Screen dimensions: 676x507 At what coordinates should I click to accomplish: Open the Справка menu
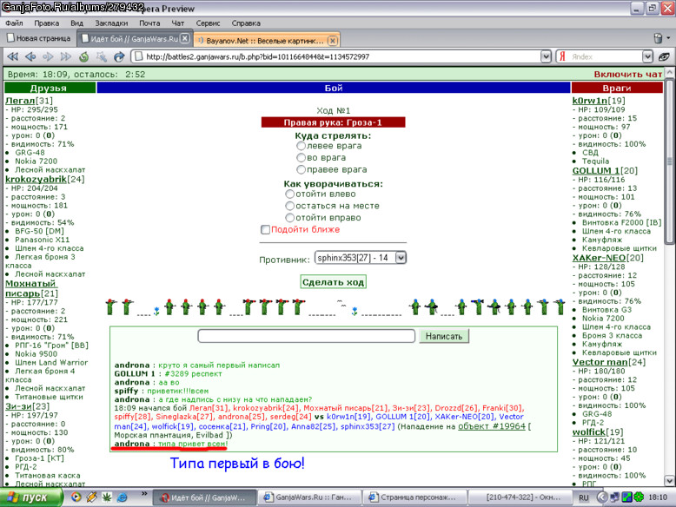pyautogui.click(x=246, y=23)
